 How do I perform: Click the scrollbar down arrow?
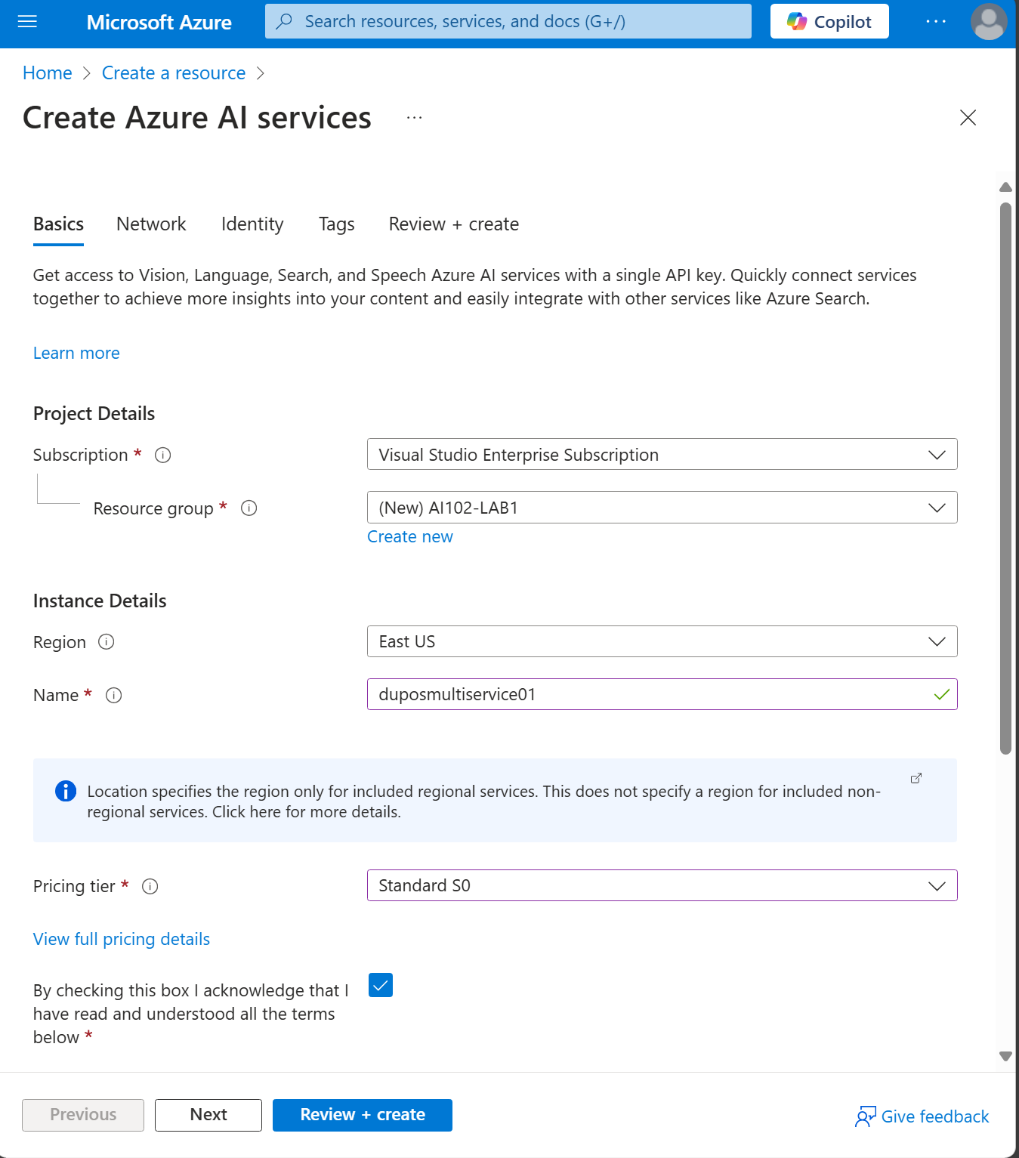(x=1005, y=1056)
